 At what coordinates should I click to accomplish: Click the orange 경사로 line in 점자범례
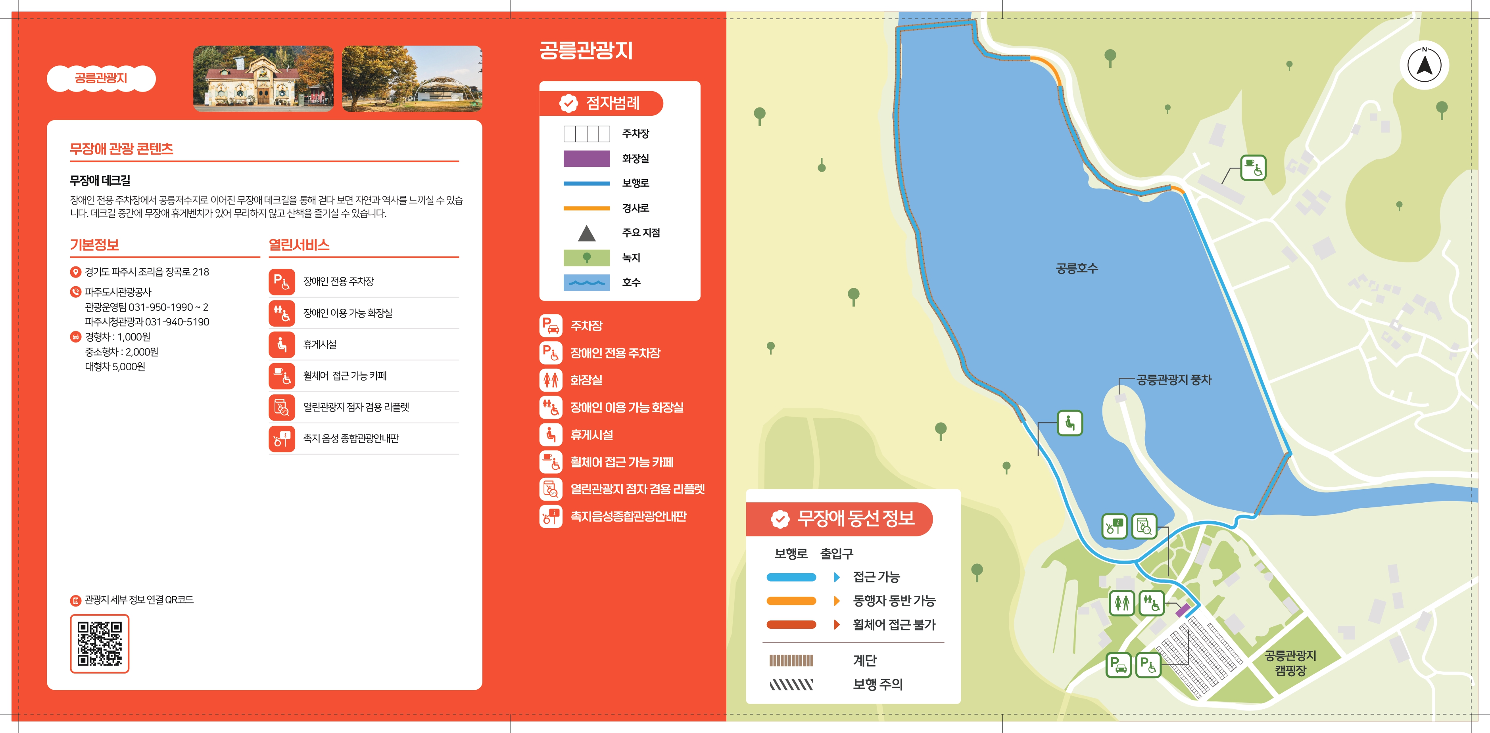[586, 208]
